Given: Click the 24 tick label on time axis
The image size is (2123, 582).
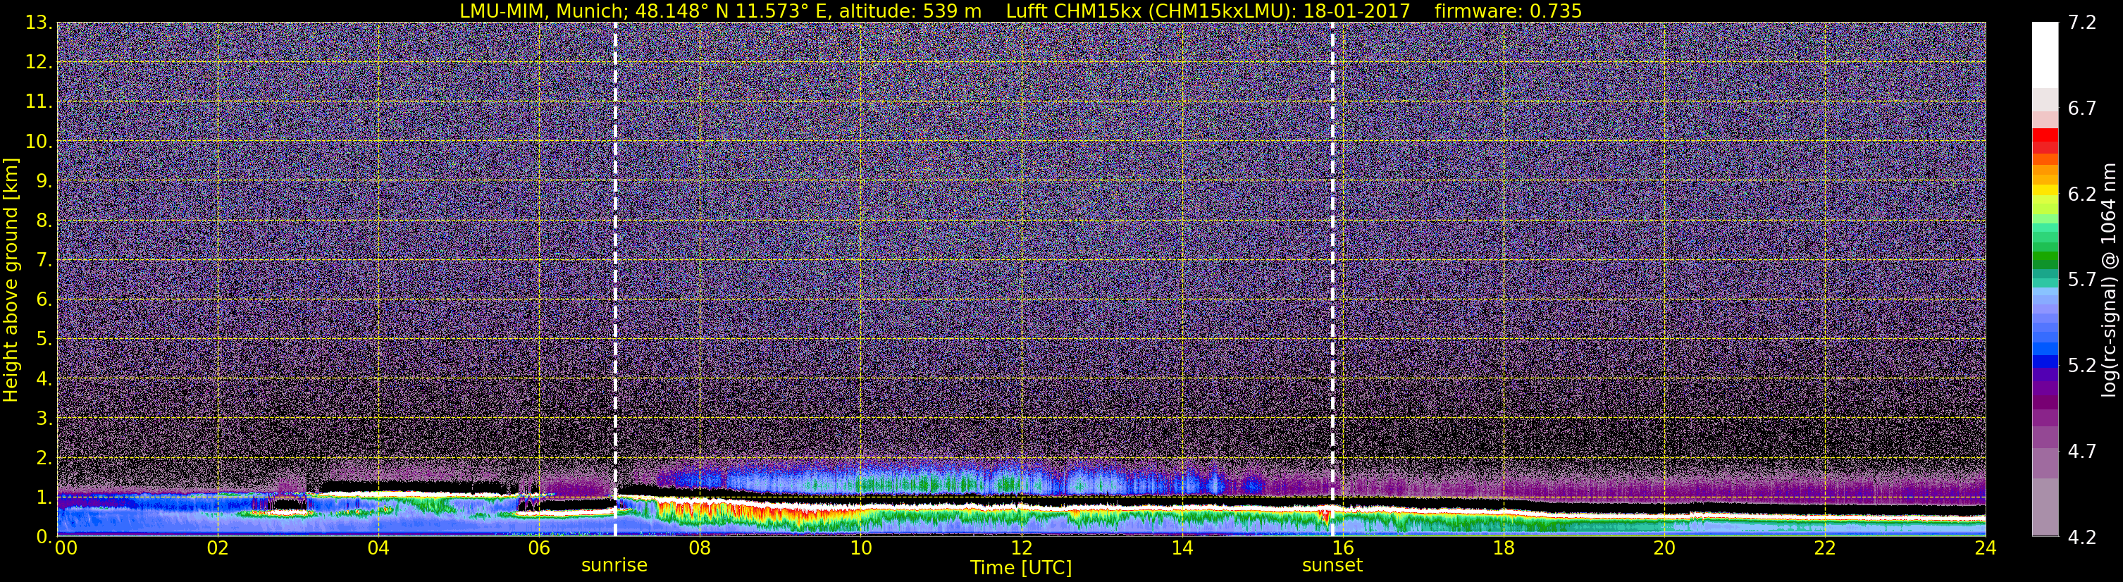Looking at the screenshot, I should tap(1984, 548).
